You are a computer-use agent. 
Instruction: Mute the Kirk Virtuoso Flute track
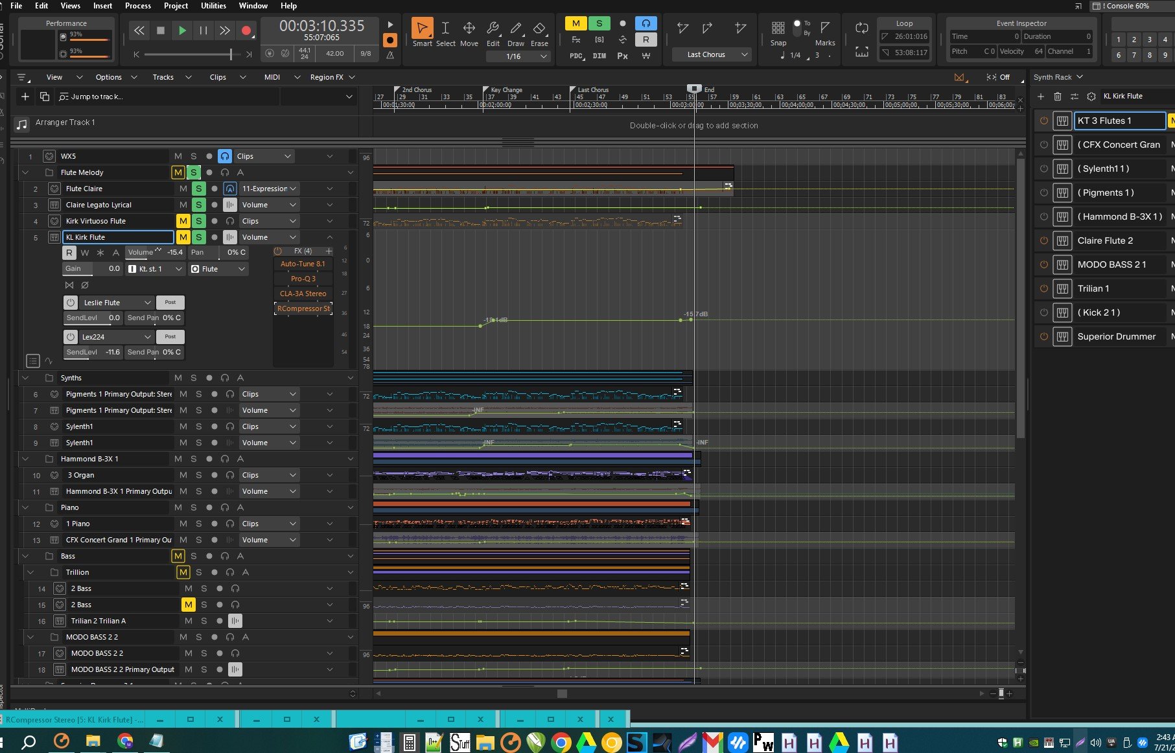pyautogui.click(x=183, y=221)
